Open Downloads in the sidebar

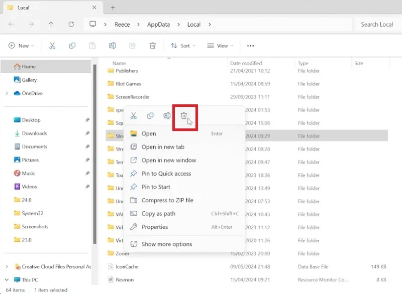[34, 133]
